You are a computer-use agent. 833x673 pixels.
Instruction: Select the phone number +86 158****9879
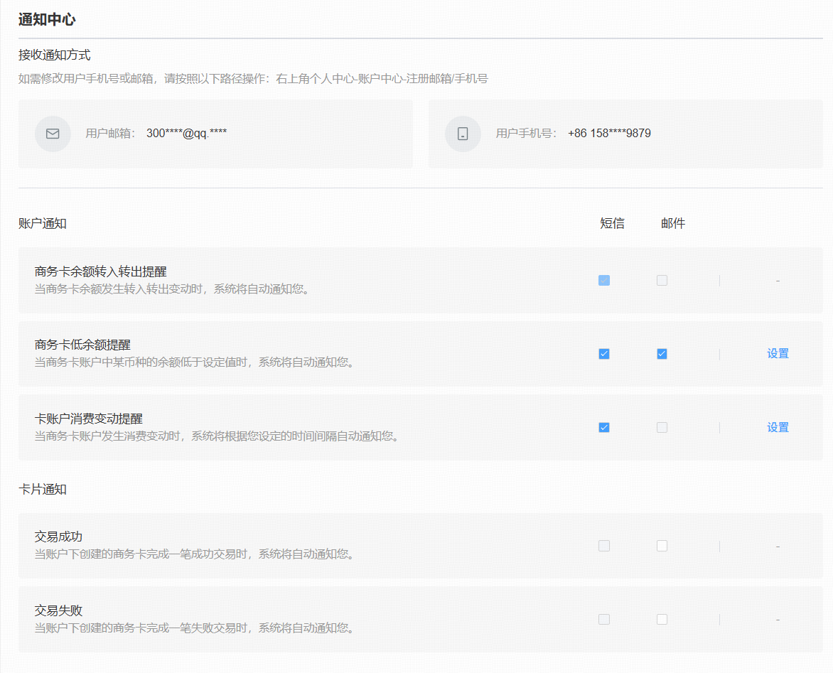(609, 134)
